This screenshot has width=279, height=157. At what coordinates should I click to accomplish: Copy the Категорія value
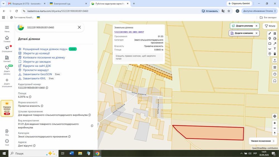(69, 137)
